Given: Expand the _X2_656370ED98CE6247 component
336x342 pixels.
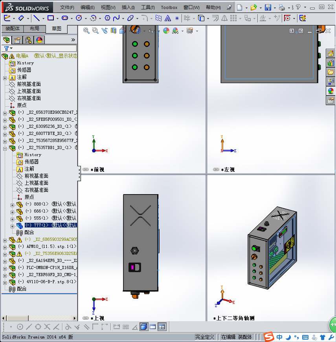Looking at the screenshot, I should 5,113.
